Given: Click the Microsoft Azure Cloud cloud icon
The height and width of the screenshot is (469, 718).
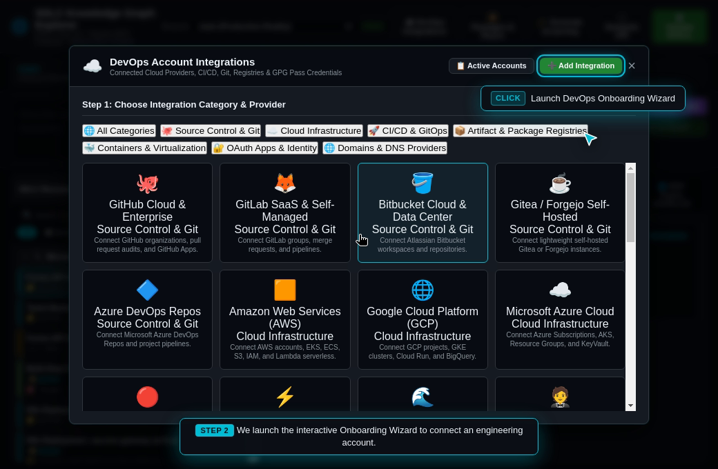Looking at the screenshot, I should point(560,290).
